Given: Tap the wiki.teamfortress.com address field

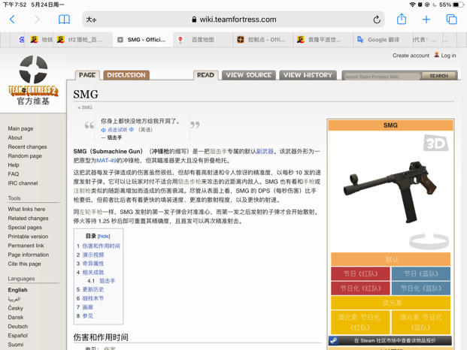Looking at the screenshot, I should (234, 20).
